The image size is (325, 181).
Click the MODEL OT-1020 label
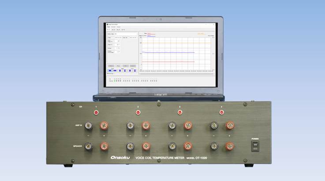(x=197, y=158)
